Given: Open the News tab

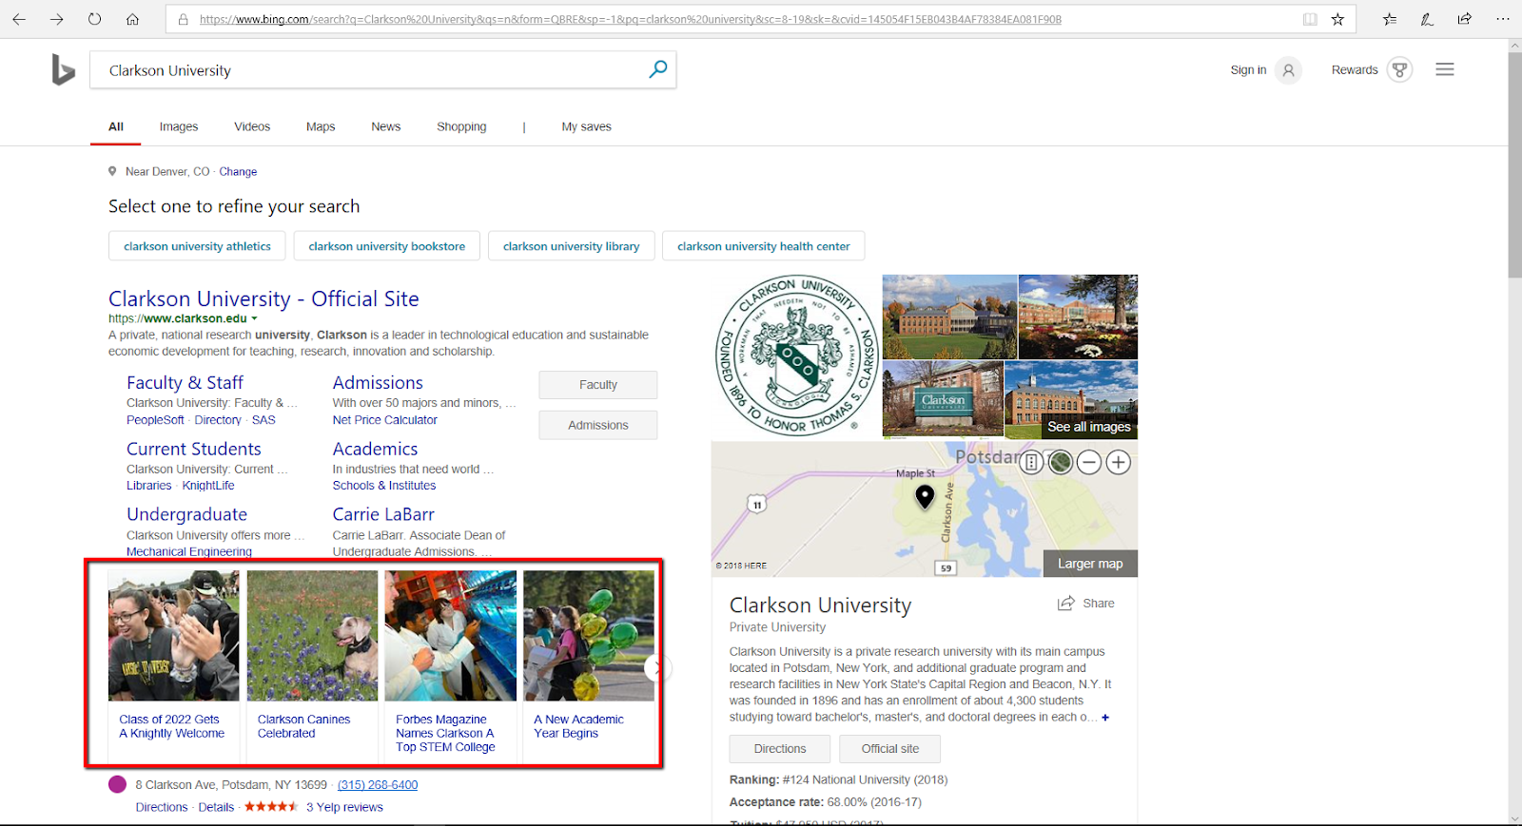Looking at the screenshot, I should click(386, 126).
